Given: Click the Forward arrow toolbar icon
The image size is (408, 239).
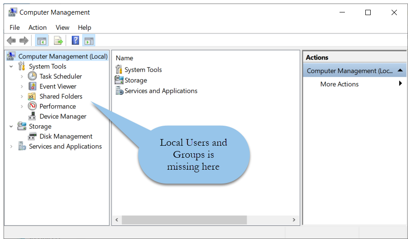Looking at the screenshot, I should click(x=24, y=40).
